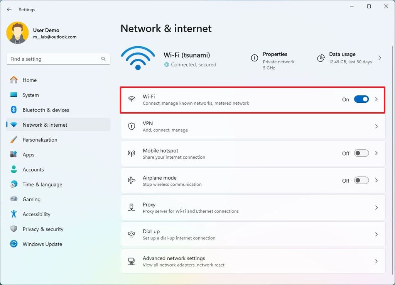Click the Find a setting search box
Image resolution: width=395 pixels, height=285 pixels.
[58, 59]
